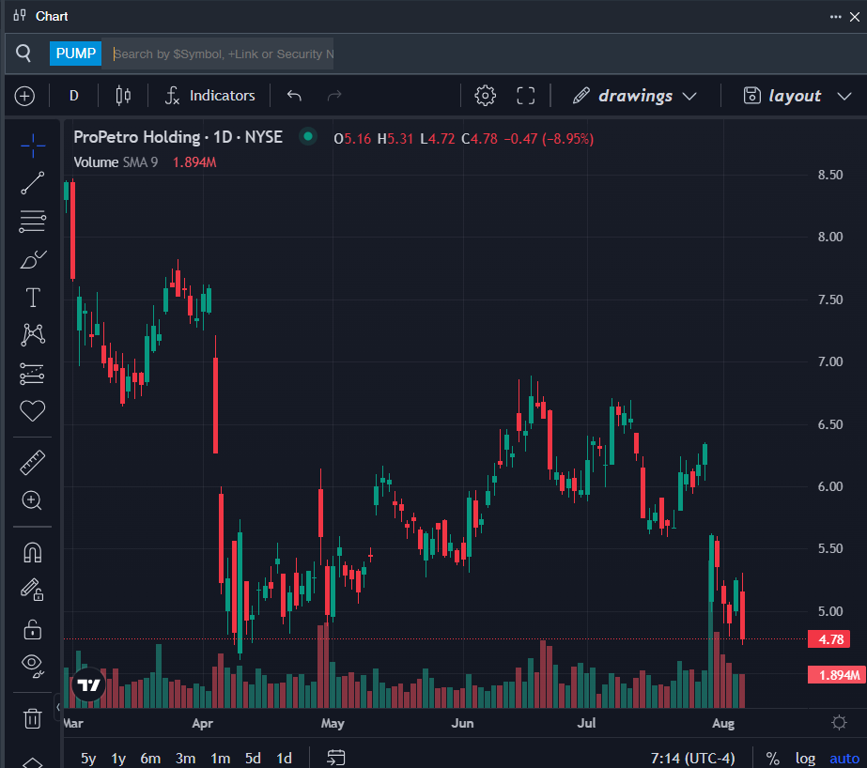Toggle lock all drawing tools
Screen dimensions: 867x768
click(32, 629)
